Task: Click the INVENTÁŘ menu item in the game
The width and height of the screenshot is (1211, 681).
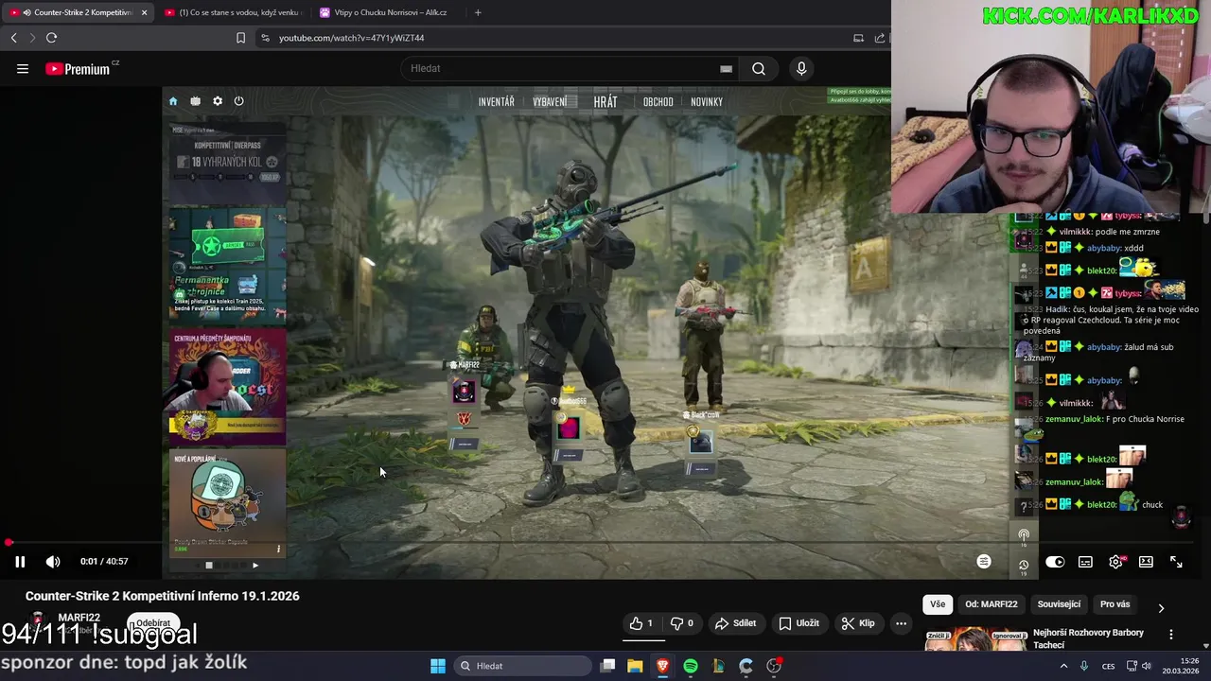Action: tap(496, 102)
